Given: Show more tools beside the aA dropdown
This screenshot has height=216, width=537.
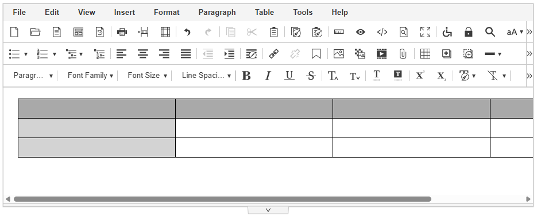Looking at the screenshot, I should coord(530,32).
